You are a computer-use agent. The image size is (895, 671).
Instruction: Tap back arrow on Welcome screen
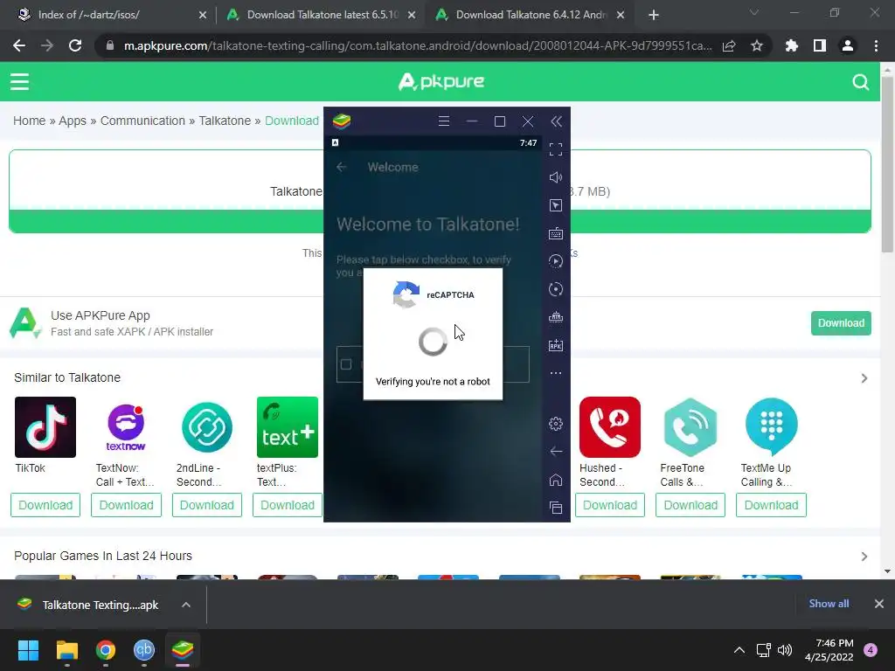point(342,167)
